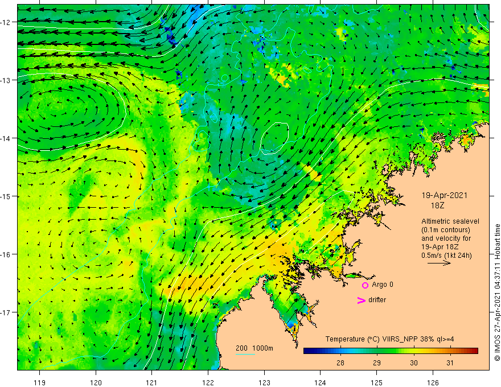Click latitude axis label -14
The image size is (501, 387).
(x=6, y=138)
